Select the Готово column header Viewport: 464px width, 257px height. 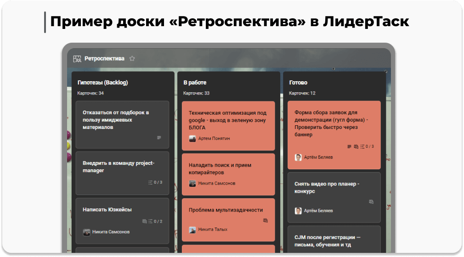298,83
